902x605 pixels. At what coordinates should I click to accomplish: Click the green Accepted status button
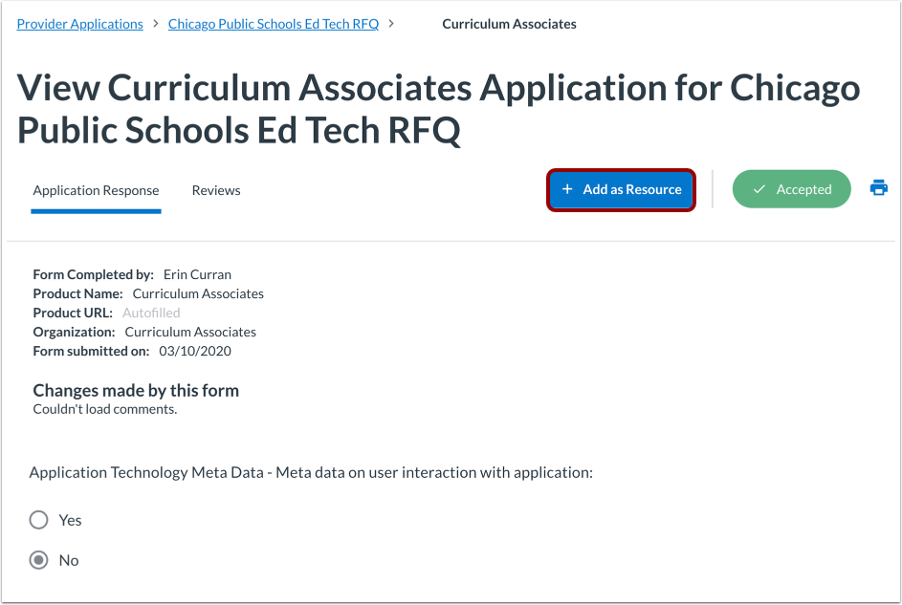(x=792, y=189)
